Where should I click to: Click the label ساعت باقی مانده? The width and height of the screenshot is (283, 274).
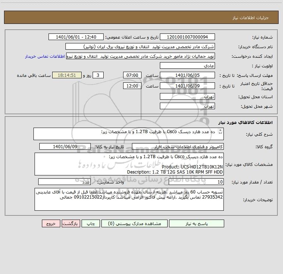(34, 75)
